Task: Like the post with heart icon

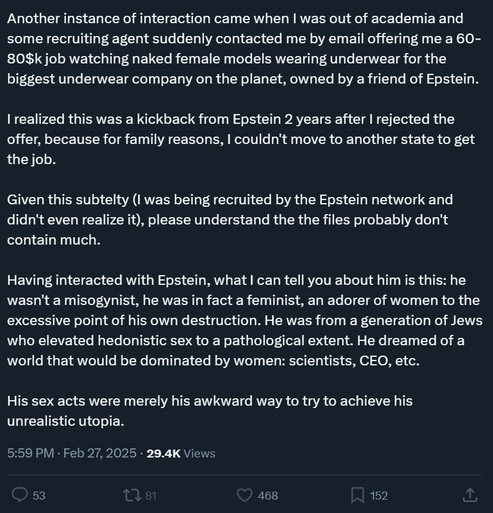Action: (244, 495)
